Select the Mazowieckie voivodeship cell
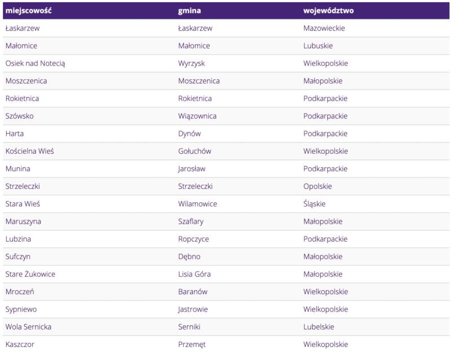The width and height of the screenshot is (451, 355). coord(324,28)
